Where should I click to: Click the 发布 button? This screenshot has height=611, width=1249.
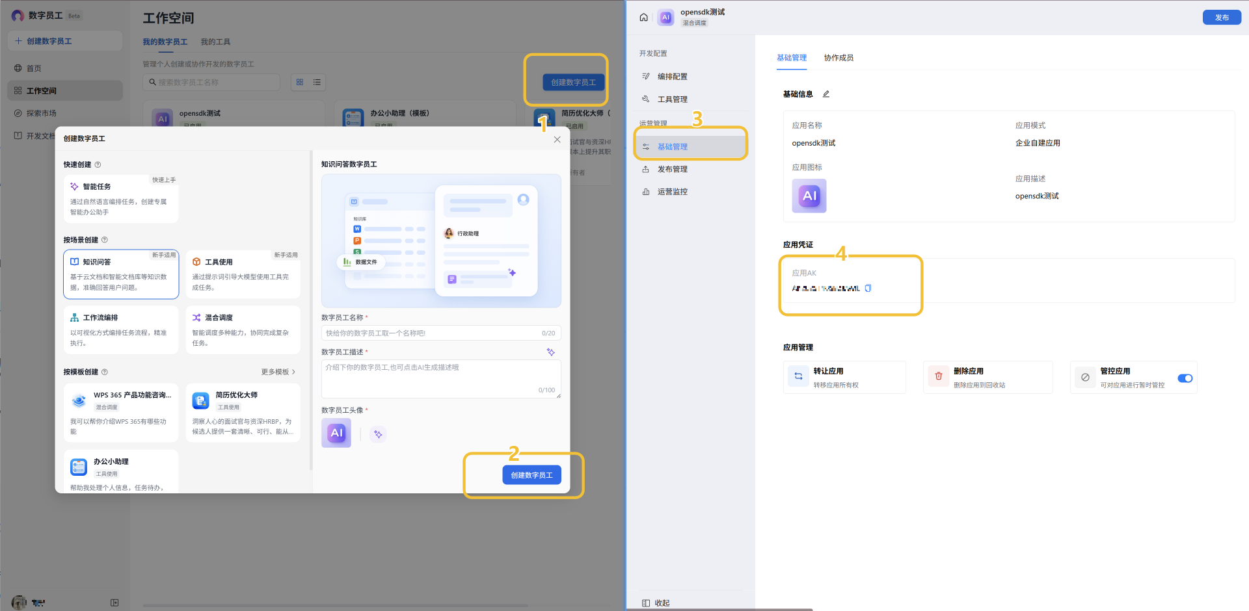pyautogui.click(x=1221, y=18)
